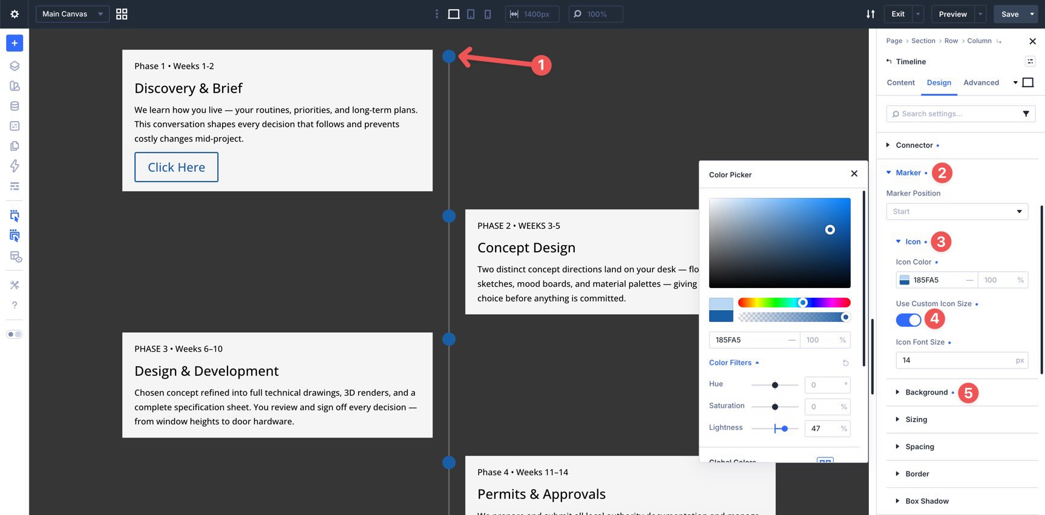Click the Search settings field
The image size is (1045, 515).
pyautogui.click(x=961, y=114)
